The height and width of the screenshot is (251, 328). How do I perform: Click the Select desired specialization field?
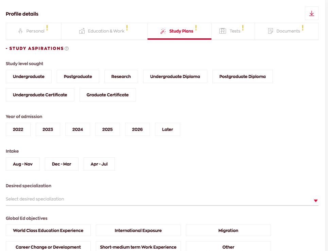[156, 199]
